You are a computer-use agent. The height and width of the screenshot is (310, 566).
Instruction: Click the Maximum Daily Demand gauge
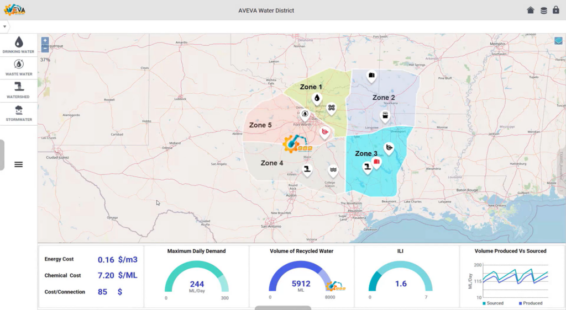click(196, 276)
